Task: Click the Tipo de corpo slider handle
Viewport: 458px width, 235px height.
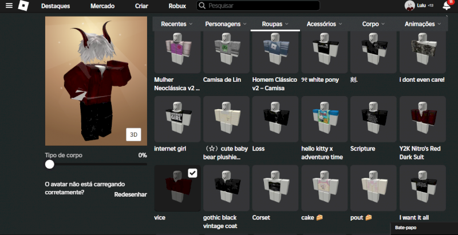Action: 50,164
